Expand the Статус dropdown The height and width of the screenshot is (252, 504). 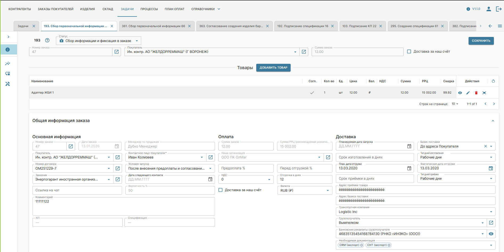pos(137,41)
